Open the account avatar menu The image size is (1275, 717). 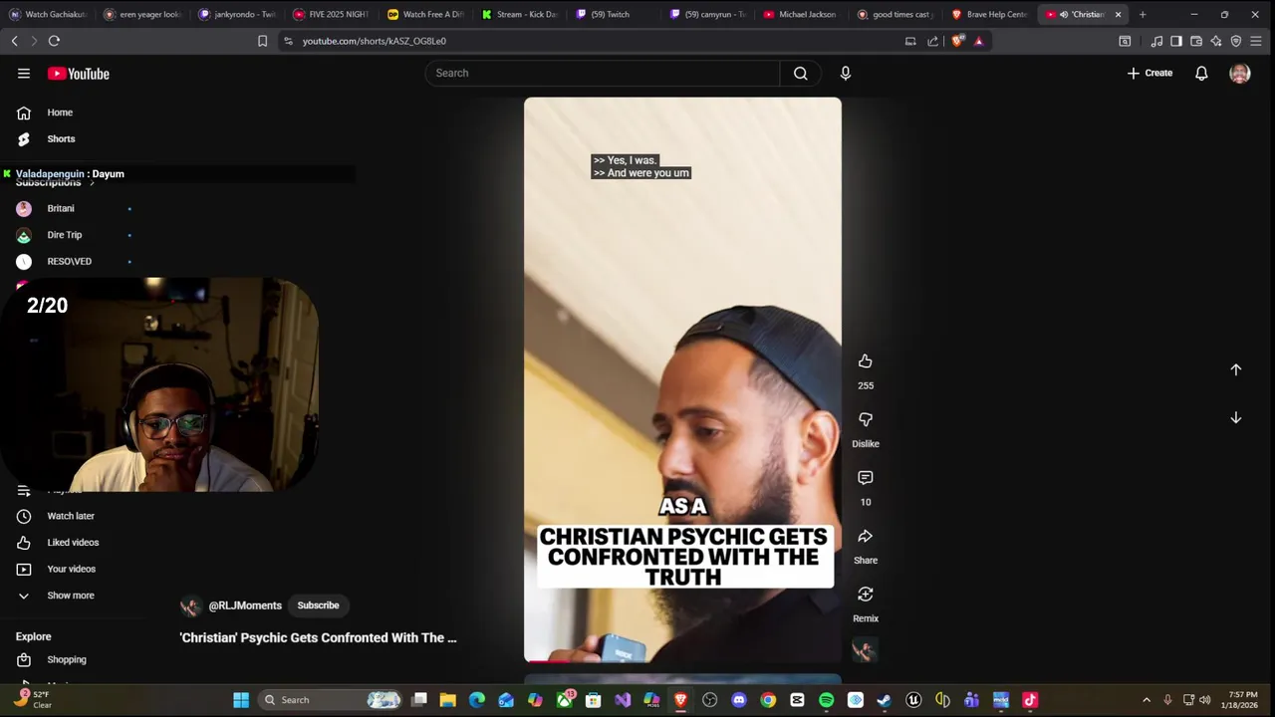click(x=1239, y=73)
